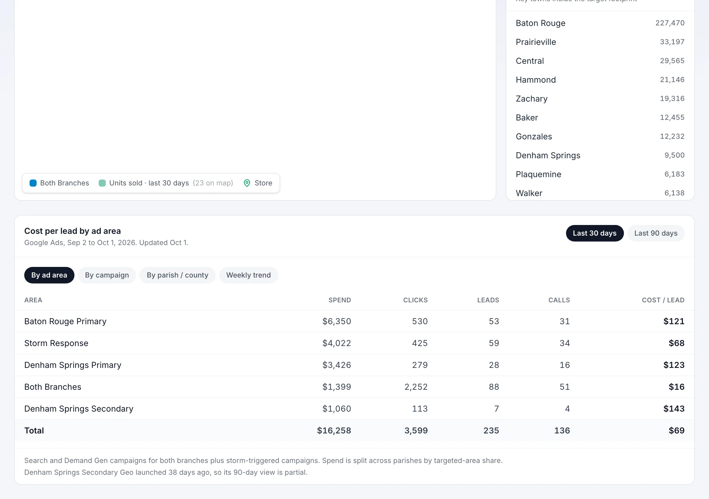Open the By ad area tab

tap(49, 275)
